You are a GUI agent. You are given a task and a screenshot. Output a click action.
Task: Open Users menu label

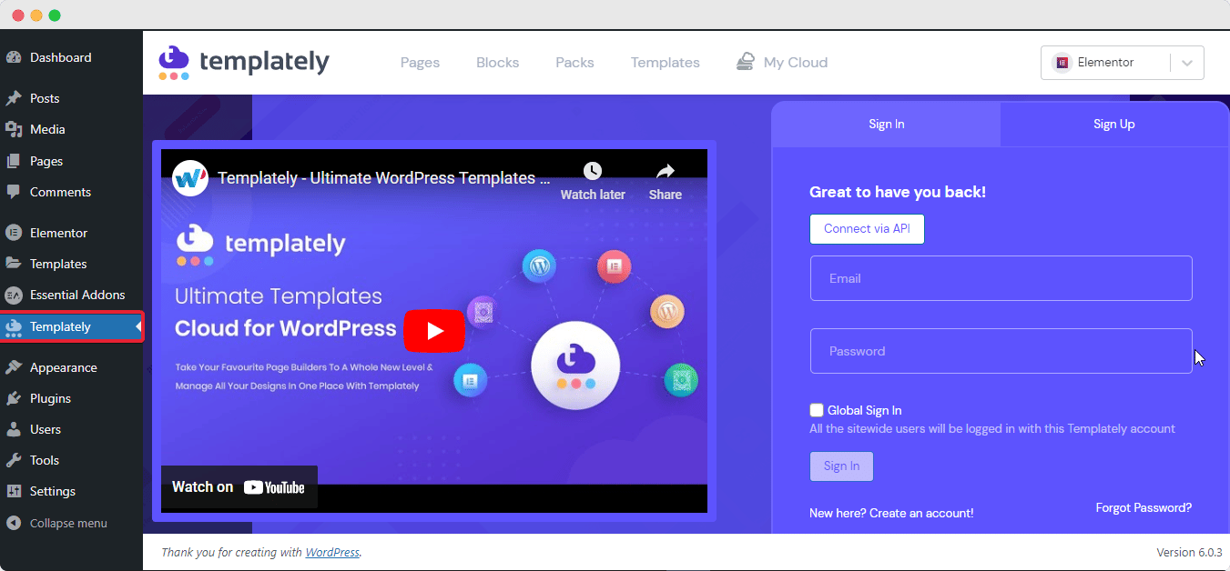click(x=46, y=429)
